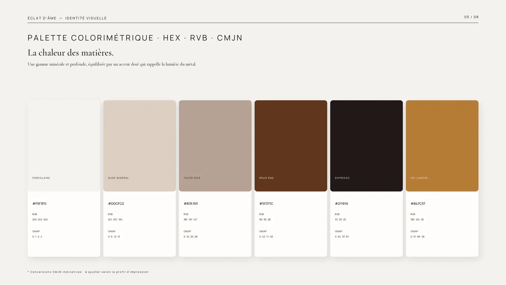Click RVB value 221 · 207 · 194
506x285 pixels.
point(115,220)
